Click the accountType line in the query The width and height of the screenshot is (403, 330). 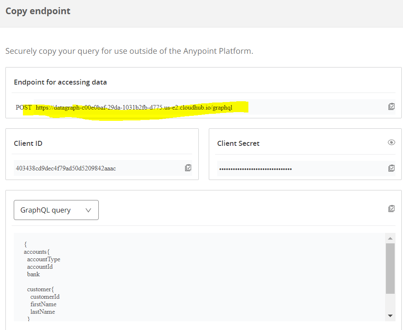pos(44,259)
